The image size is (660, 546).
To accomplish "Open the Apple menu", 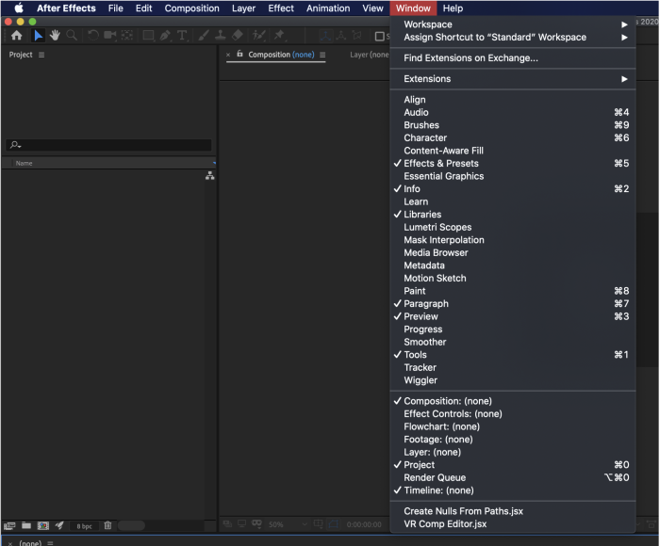I will [x=19, y=8].
